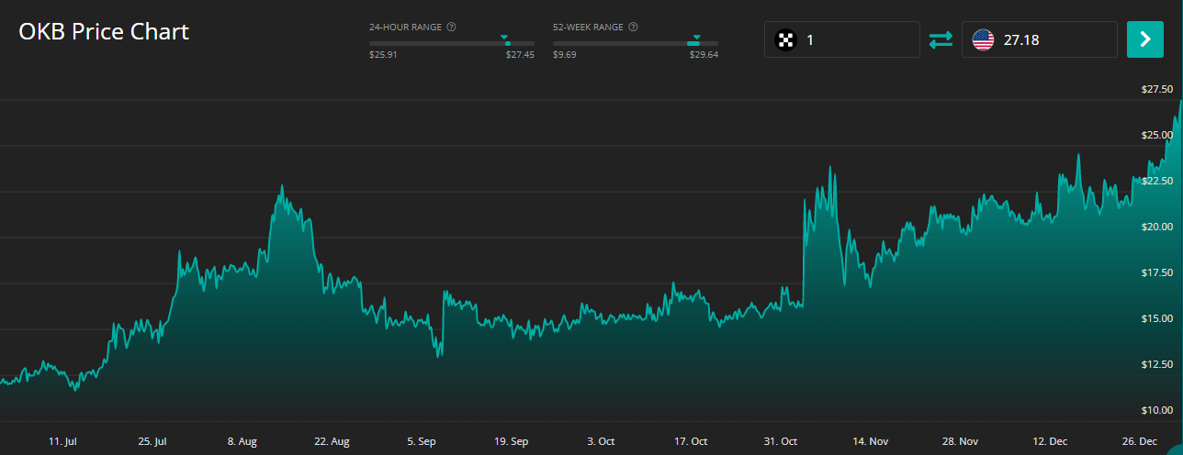The image size is (1183, 455).
Task: Click the OKB Price Chart heading
Action: [x=104, y=31]
